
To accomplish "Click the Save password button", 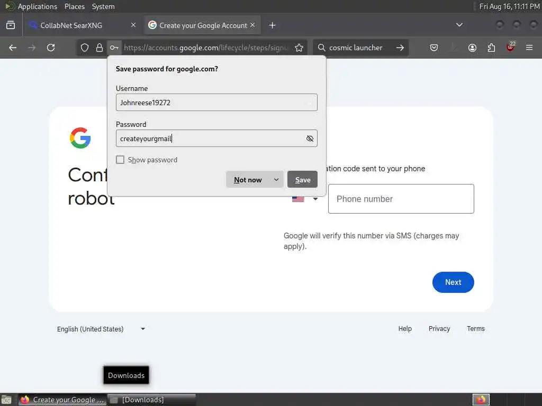I will (302, 180).
